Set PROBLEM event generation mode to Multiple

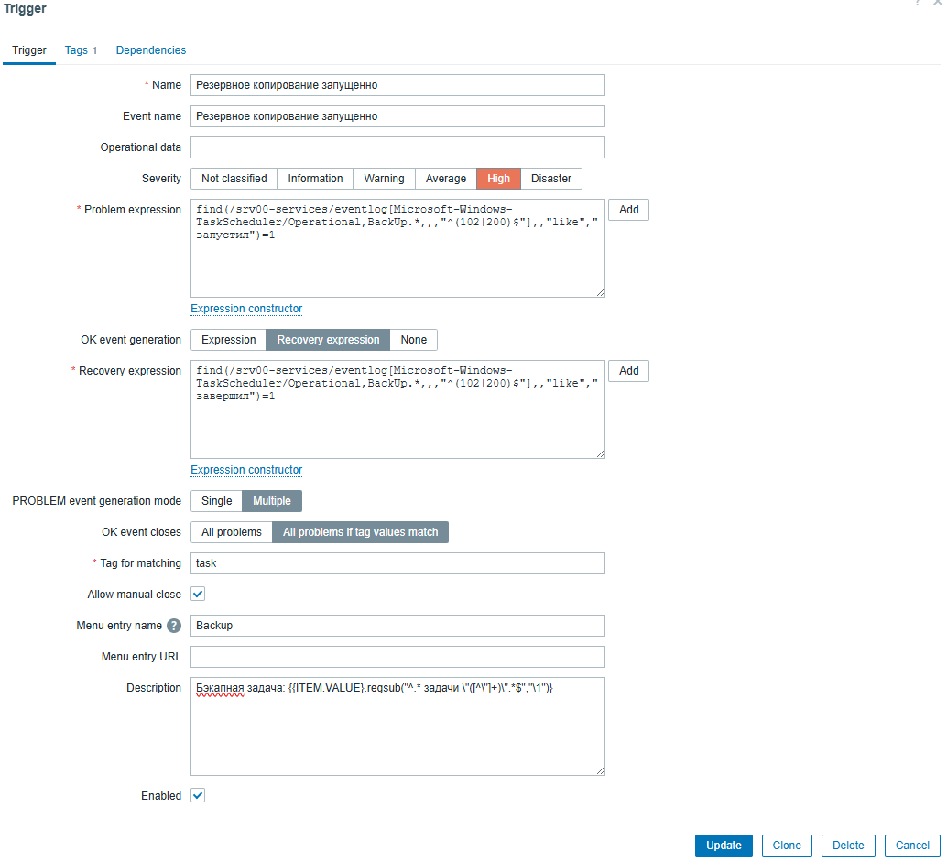[x=272, y=501]
